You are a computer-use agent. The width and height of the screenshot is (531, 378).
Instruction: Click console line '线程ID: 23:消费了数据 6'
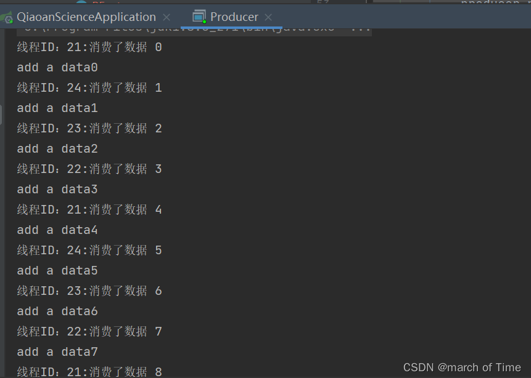89,291
